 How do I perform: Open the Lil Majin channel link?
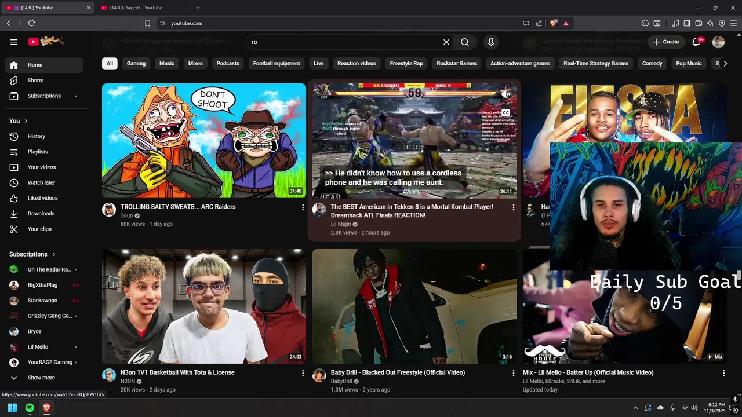341,224
